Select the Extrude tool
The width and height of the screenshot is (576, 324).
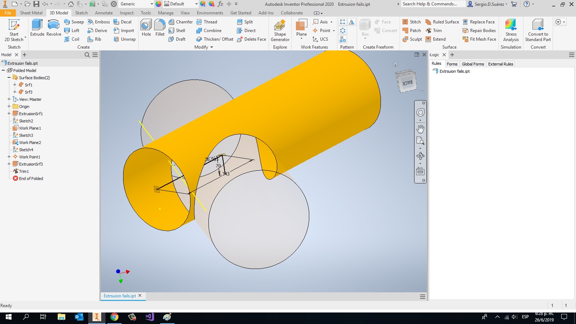tap(37, 28)
